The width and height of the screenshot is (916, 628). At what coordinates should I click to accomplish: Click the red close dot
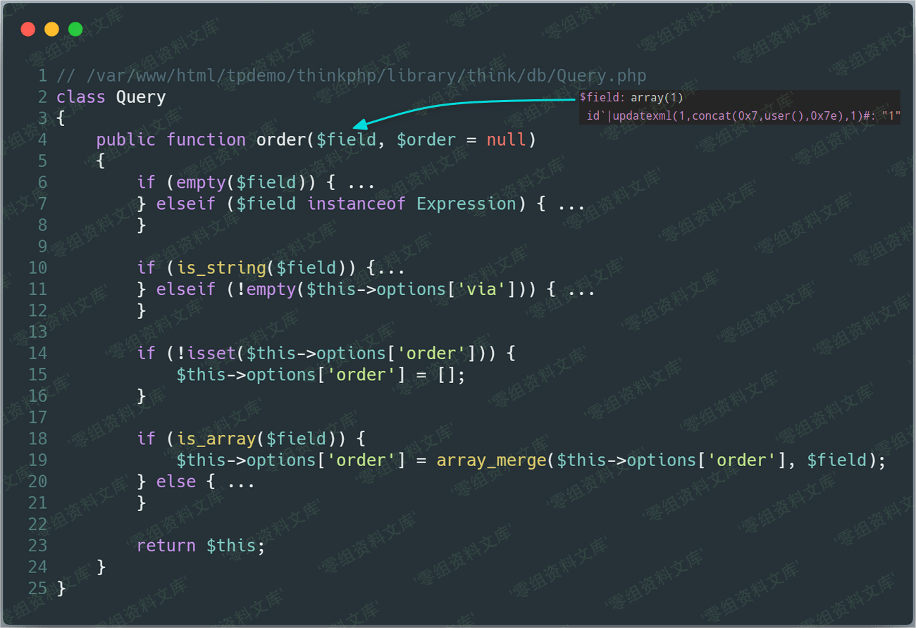pyautogui.click(x=28, y=29)
